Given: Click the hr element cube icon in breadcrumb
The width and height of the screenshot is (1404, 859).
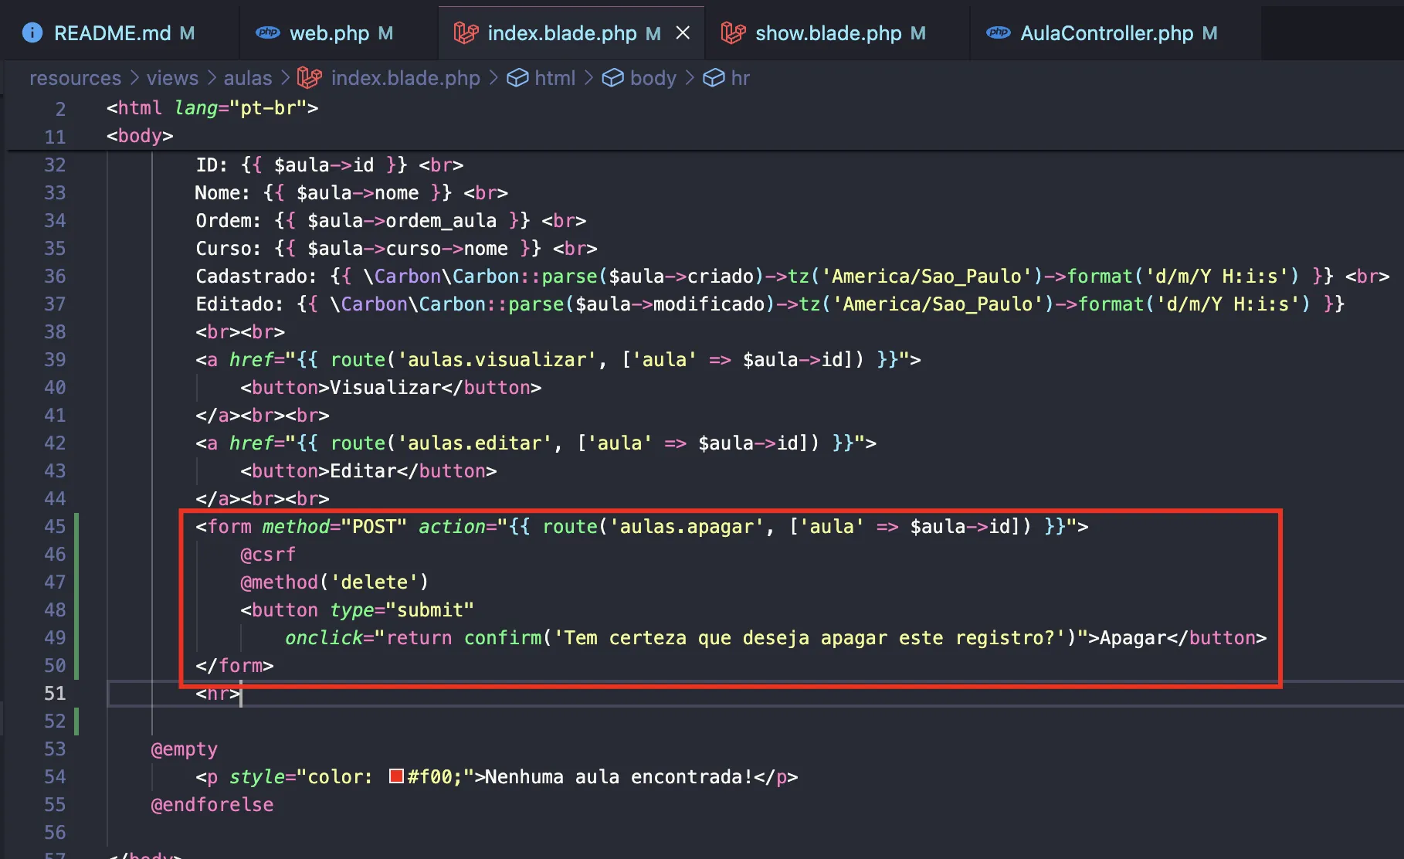Looking at the screenshot, I should [x=714, y=78].
